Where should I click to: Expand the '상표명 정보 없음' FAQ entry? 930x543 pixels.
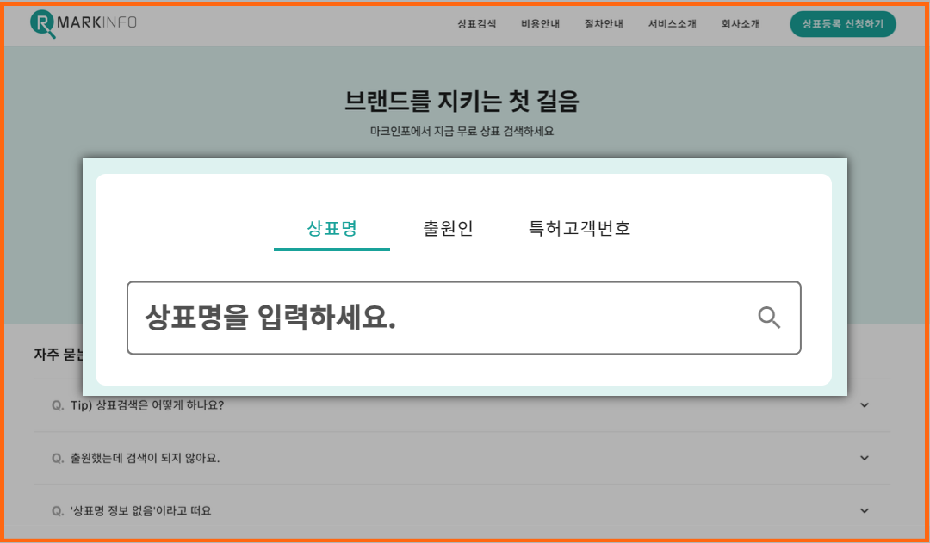click(x=865, y=510)
